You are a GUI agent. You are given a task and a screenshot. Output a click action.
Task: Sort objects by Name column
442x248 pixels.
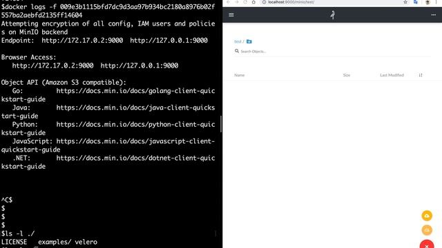[240, 75]
